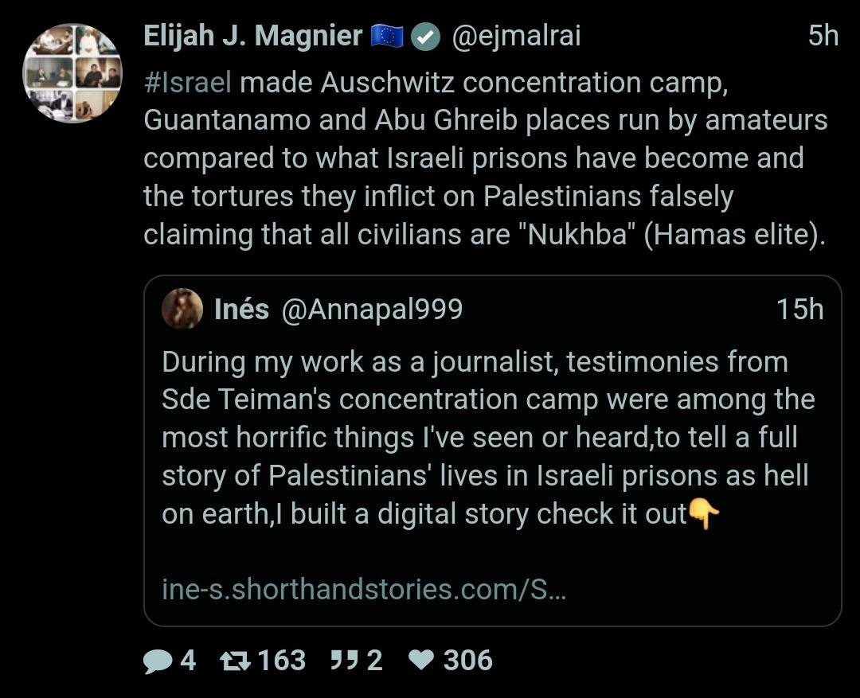Open the quoted post about Sde Teiman
Viewport: 860px width, 698px height.
point(486,438)
